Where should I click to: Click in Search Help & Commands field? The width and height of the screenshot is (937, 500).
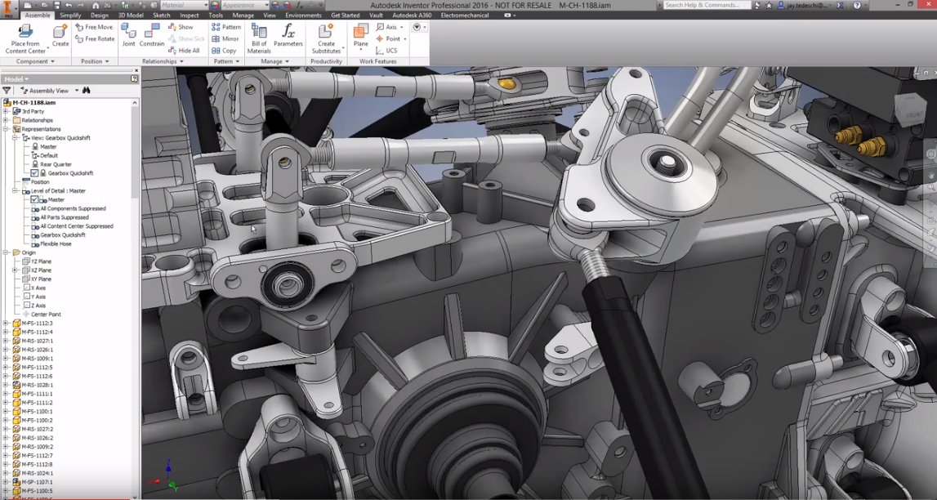(x=707, y=6)
